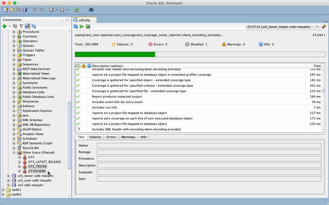Switch to the utPLSQL document tab
This screenshot has width=329, height=205.
(84, 20)
